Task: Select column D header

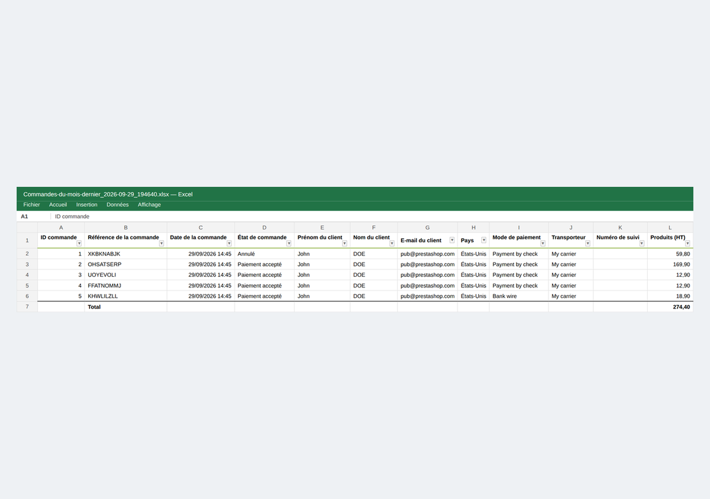Action: (x=264, y=228)
